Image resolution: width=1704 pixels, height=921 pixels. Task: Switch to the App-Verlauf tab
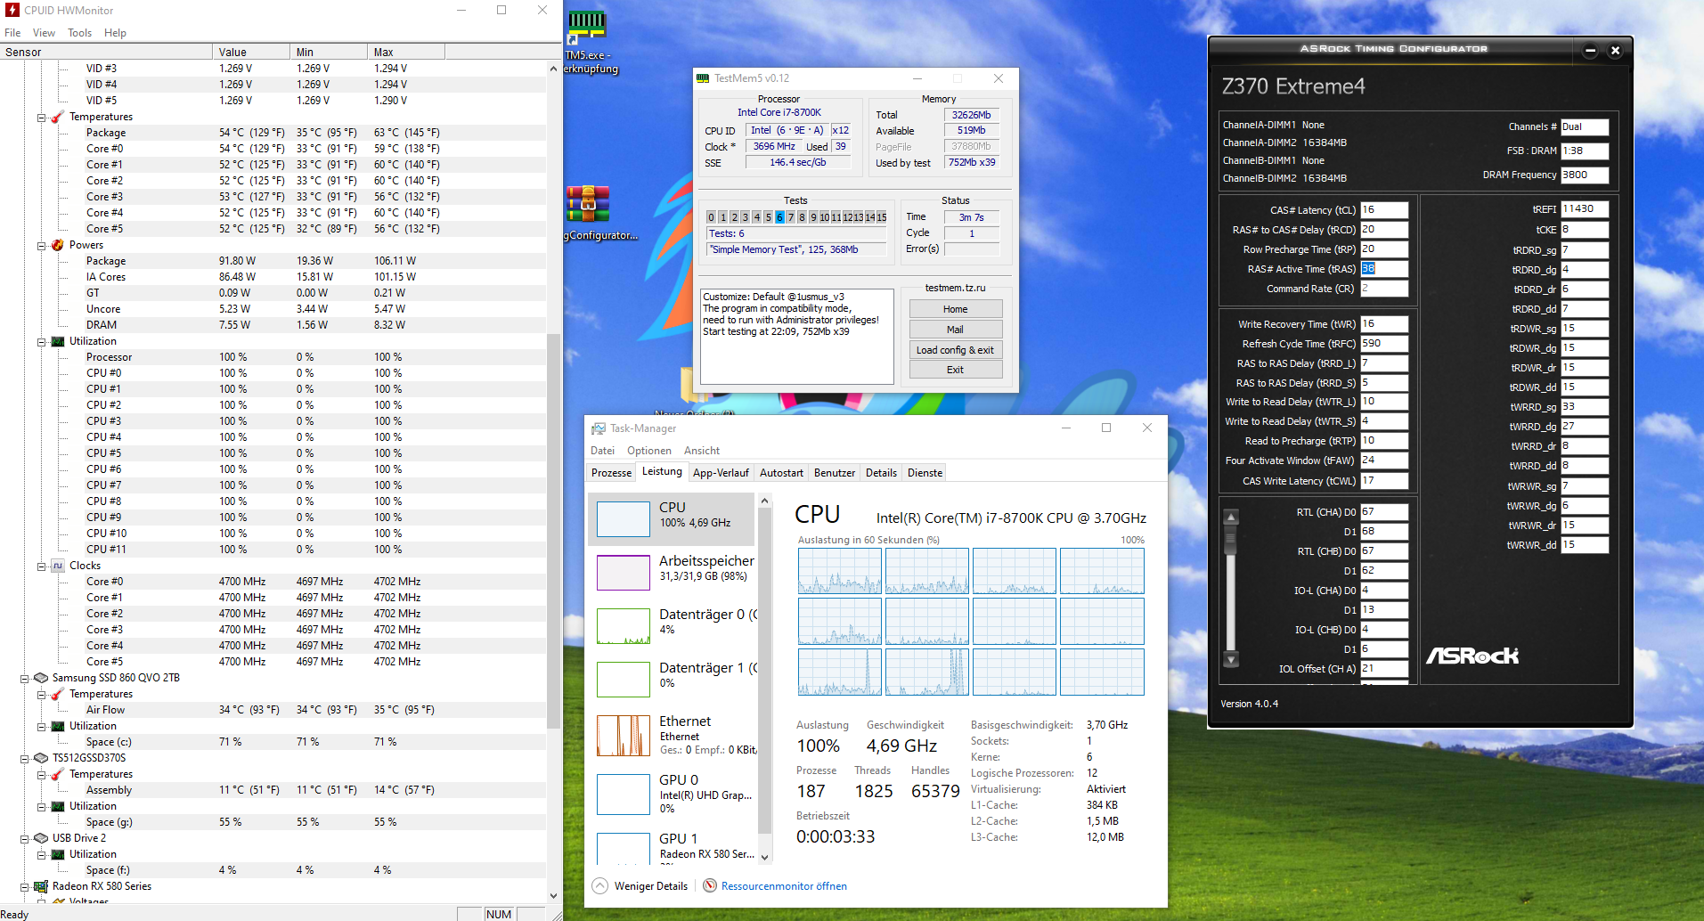(x=721, y=473)
